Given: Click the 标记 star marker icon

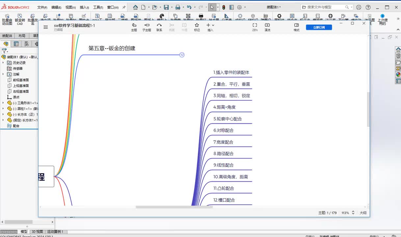Looking at the screenshot, I should coord(197,25).
